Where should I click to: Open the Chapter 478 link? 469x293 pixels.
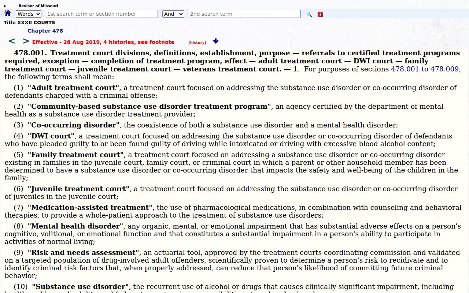click(x=45, y=31)
